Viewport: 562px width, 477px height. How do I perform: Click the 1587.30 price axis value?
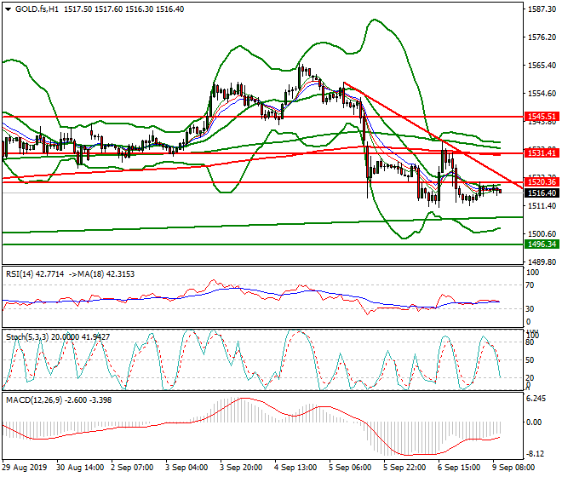(542, 9)
